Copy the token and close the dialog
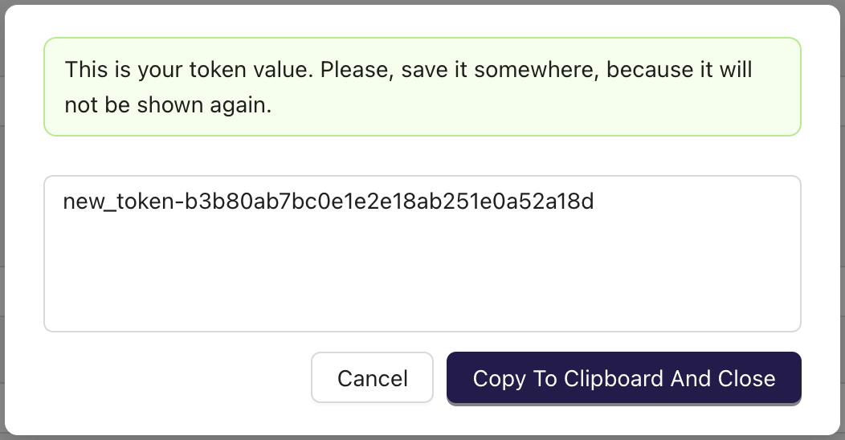Viewport: 845px width, 440px height. point(623,378)
